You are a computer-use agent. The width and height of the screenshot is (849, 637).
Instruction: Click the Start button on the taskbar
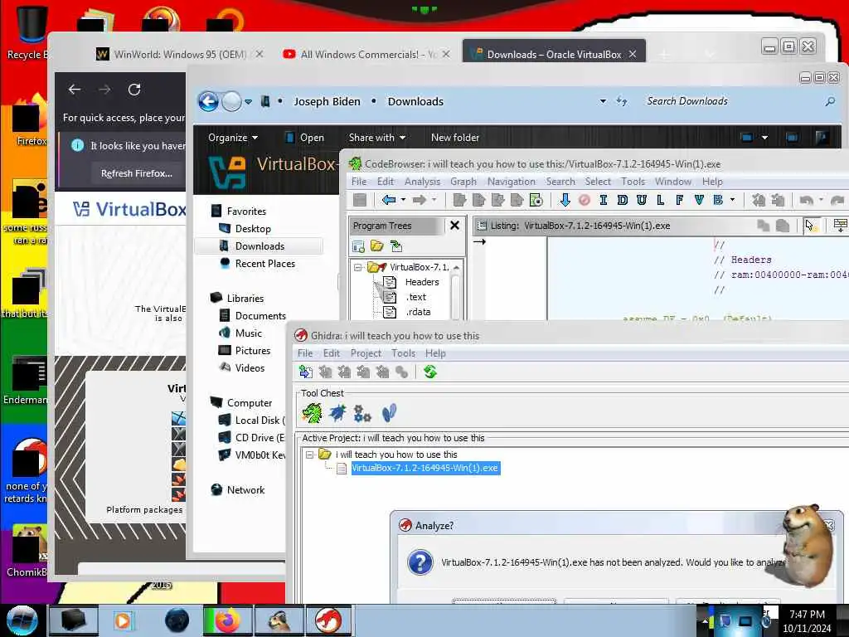22,620
